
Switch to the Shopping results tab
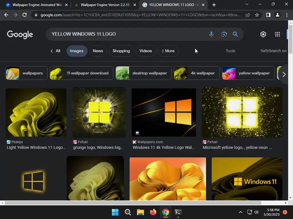click(121, 51)
